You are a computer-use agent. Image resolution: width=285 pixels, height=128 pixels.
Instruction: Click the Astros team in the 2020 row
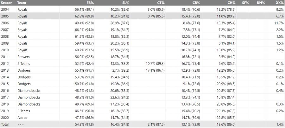(22, 118)
